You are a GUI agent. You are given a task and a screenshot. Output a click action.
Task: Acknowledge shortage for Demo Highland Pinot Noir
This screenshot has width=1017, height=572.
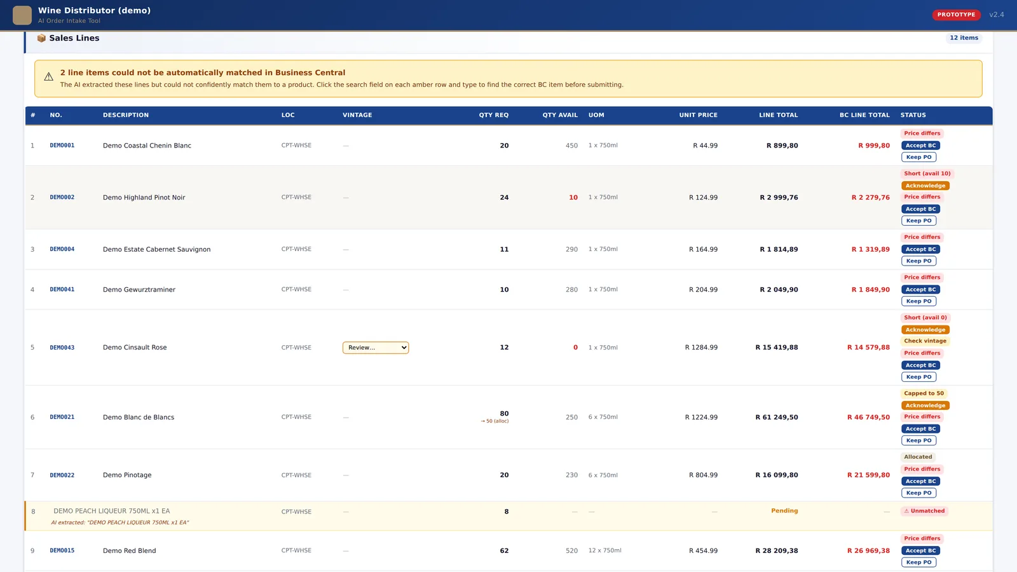coord(925,186)
